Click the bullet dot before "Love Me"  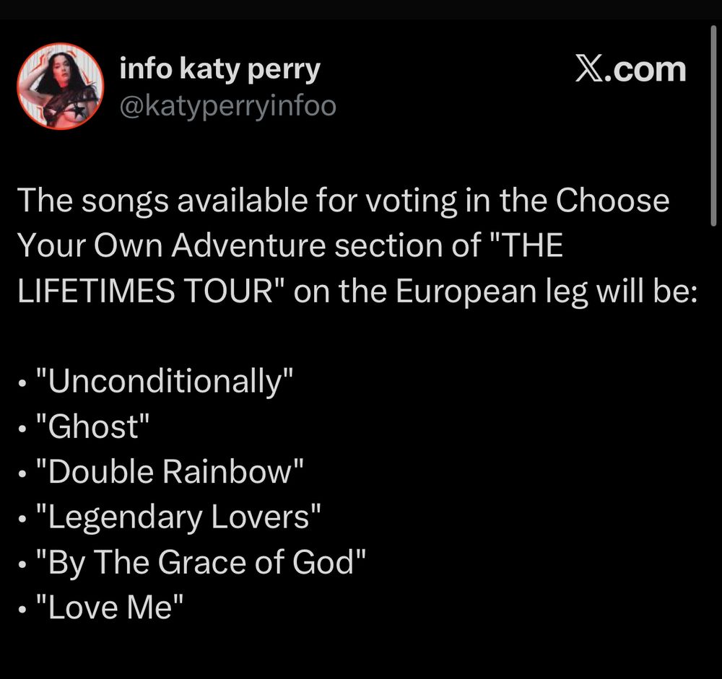point(22,610)
